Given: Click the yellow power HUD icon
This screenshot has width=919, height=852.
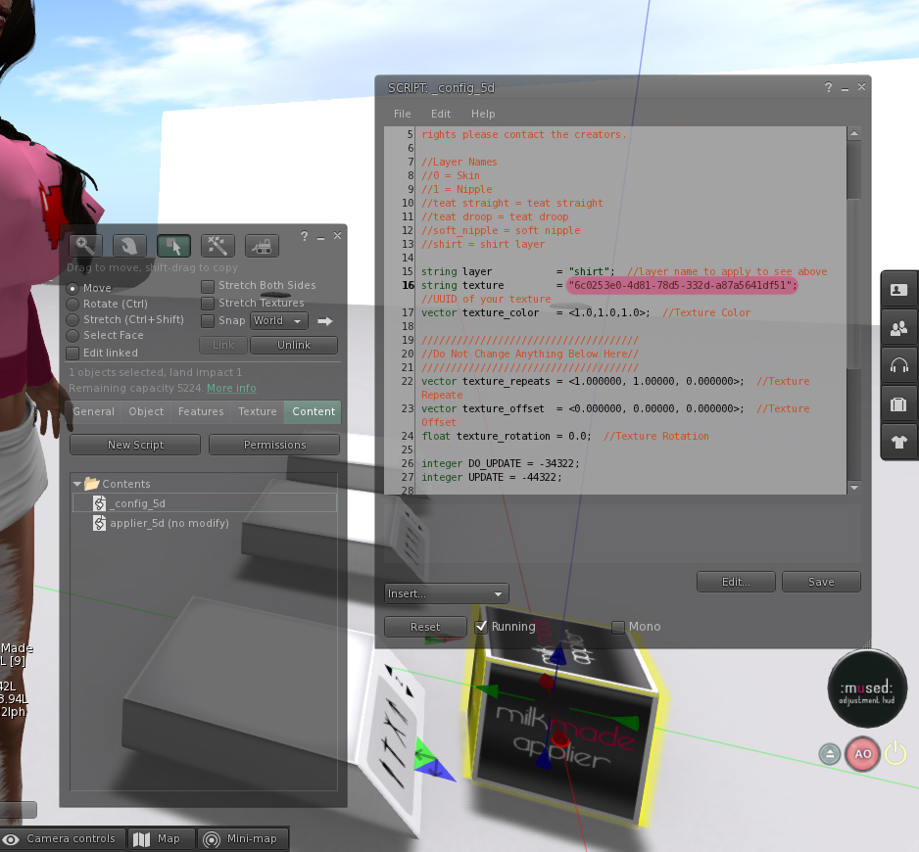Looking at the screenshot, I should pos(895,754).
